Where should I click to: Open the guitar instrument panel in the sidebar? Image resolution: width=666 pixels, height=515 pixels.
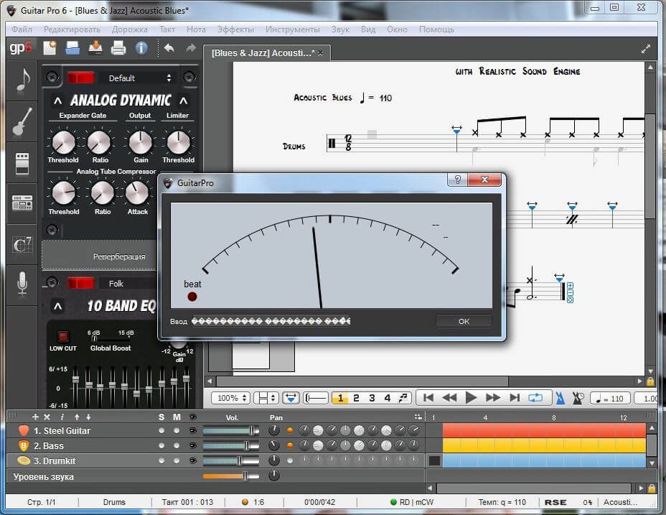click(x=22, y=121)
